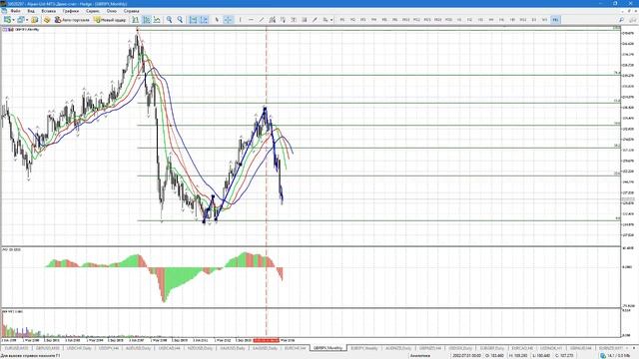The width and height of the screenshot is (639, 359).
Task: Switch to EURUSD,M30 chart tab
Action: (16, 348)
